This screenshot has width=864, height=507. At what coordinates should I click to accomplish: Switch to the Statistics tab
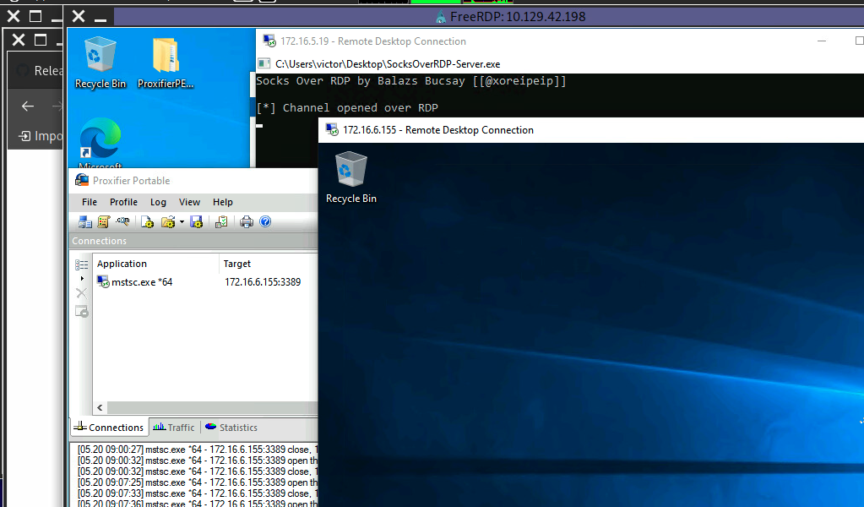pyautogui.click(x=231, y=427)
